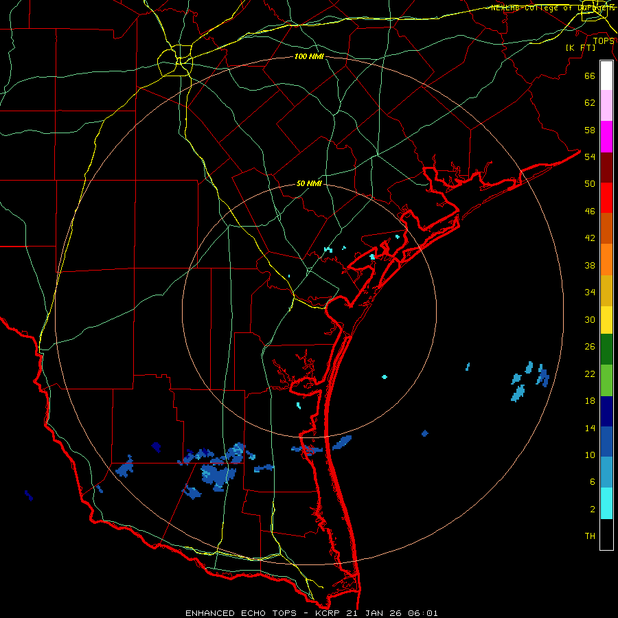Viewport: 618px width, 618px height.
Task: Click the white swatch in the tops legend
Action: (606, 76)
